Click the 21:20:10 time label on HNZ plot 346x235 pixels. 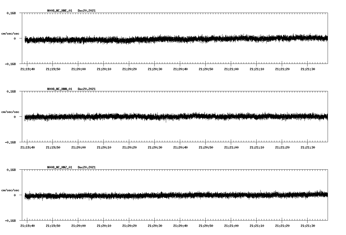[104, 226]
